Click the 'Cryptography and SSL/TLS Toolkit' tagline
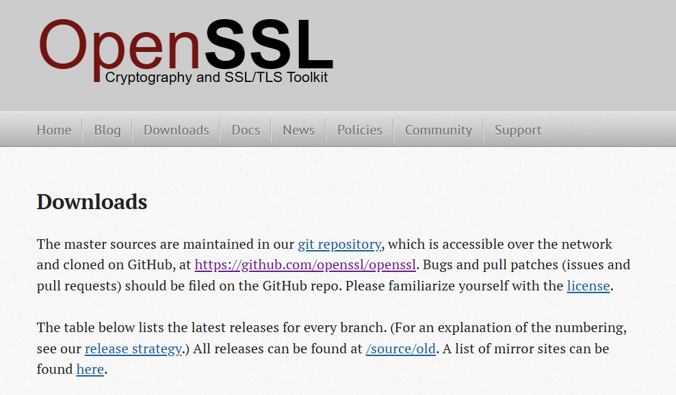The height and width of the screenshot is (395, 676). click(x=216, y=77)
